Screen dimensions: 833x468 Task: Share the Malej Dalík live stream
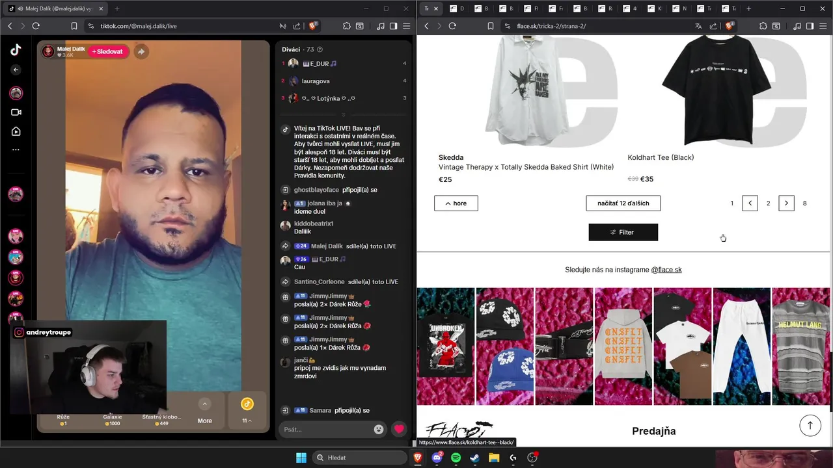[141, 51]
